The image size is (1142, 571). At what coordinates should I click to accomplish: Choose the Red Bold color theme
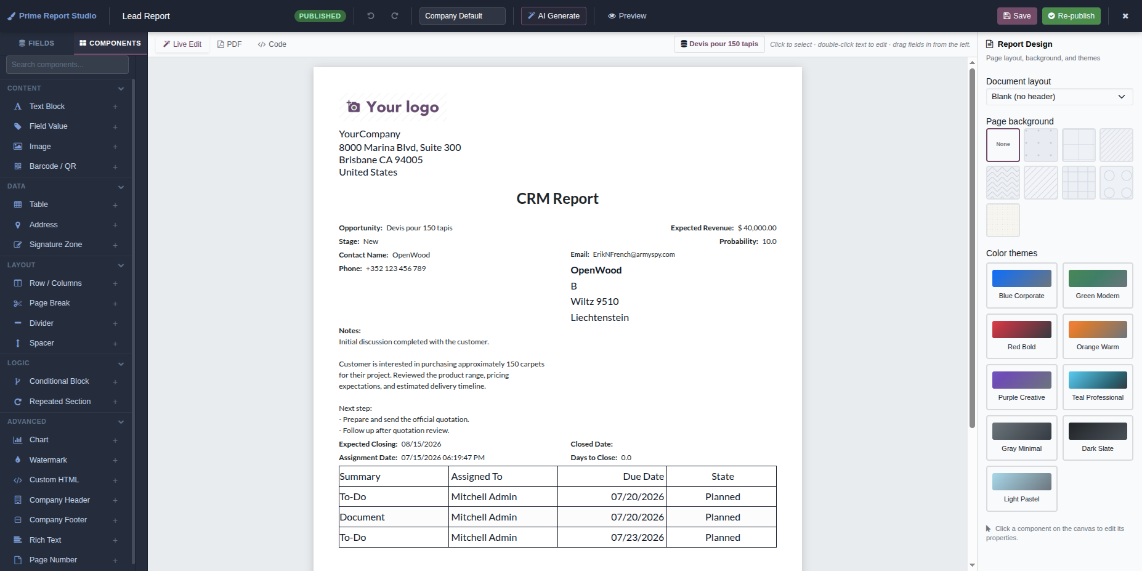pyautogui.click(x=1021, y=336)
